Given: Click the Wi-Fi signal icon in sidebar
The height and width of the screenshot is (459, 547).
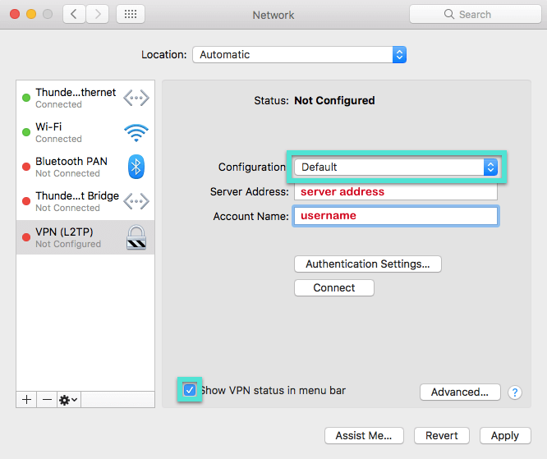Looking at the screenshot, I should coord(136,133).
